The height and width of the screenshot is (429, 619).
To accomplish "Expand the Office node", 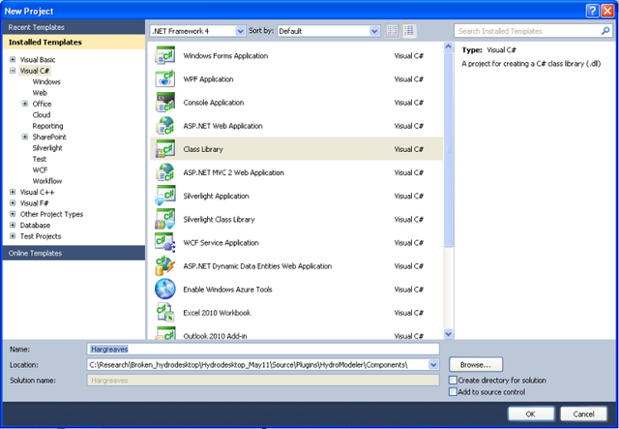I will (x=25, y=104).
